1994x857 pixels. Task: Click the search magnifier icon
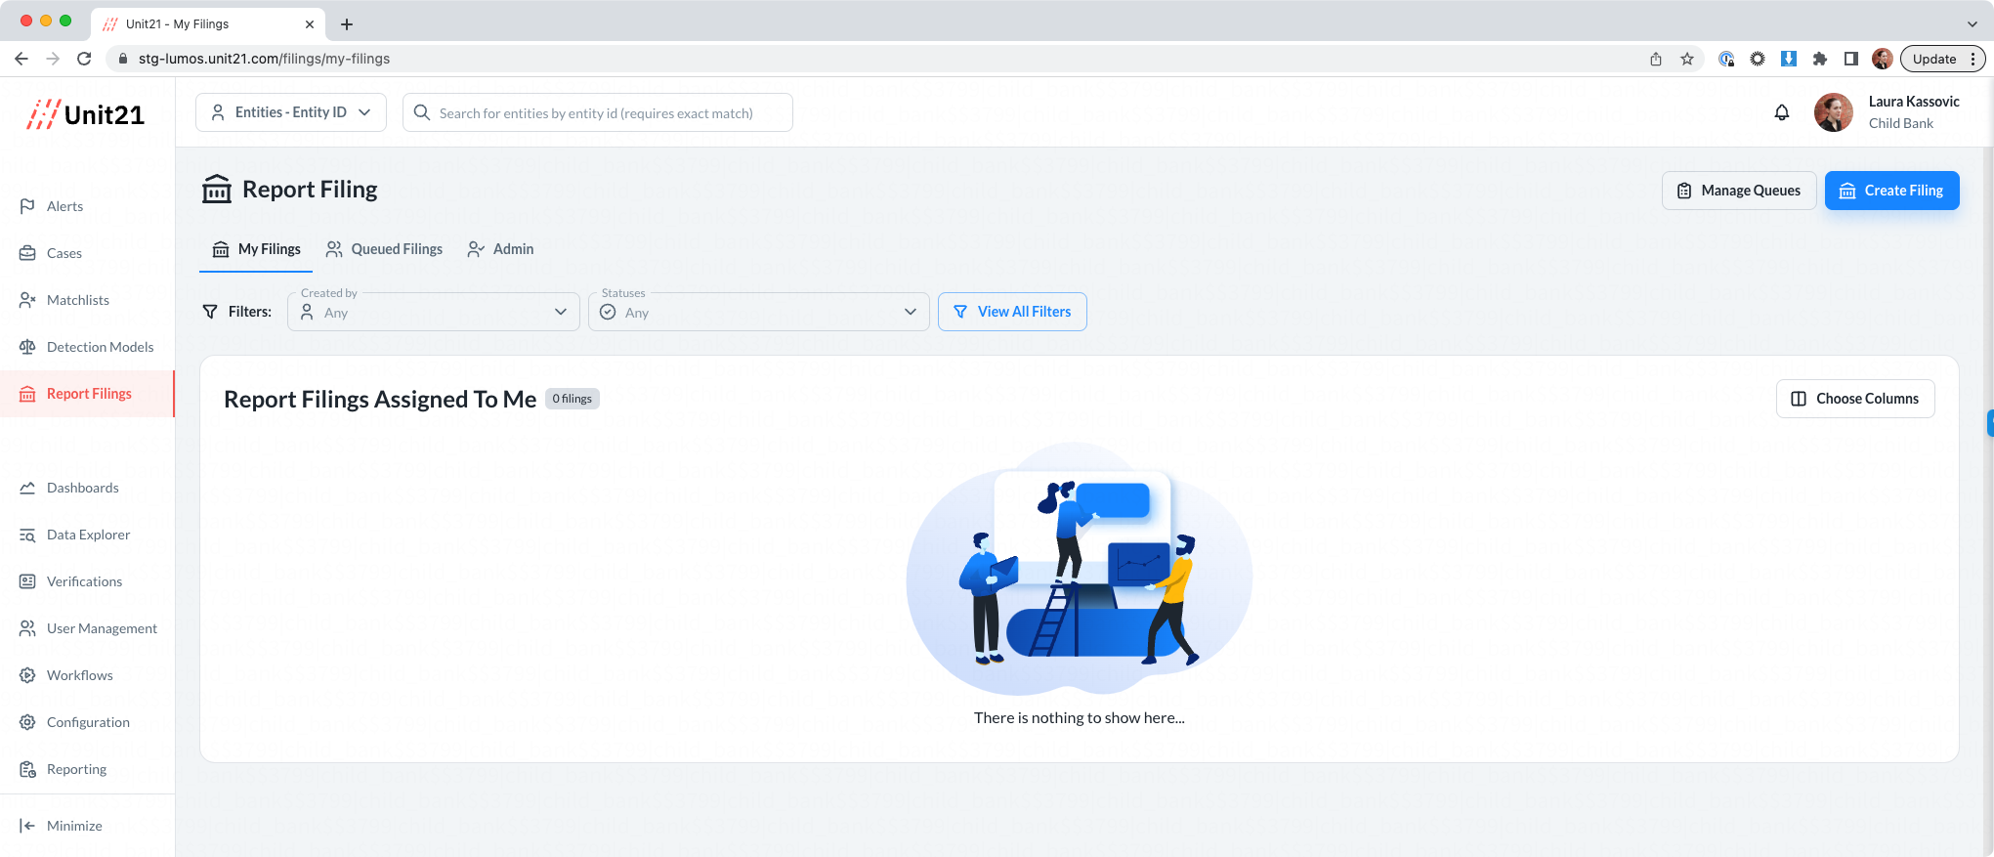point(422,112)
